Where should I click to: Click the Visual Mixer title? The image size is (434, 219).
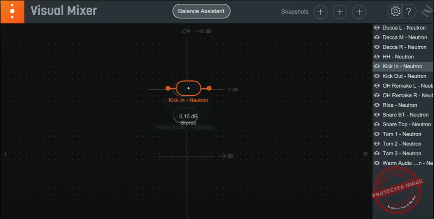pos(64,11)
